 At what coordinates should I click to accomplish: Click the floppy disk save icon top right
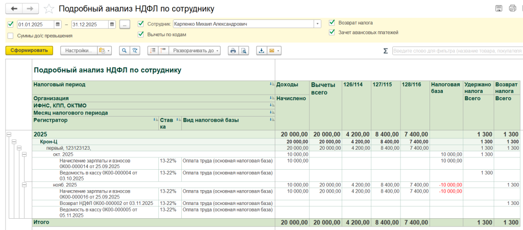pos(499,9)
